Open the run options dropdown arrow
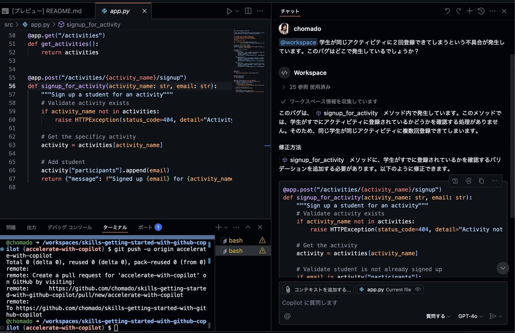The image size is (515, 333). [x=237, y=11]
